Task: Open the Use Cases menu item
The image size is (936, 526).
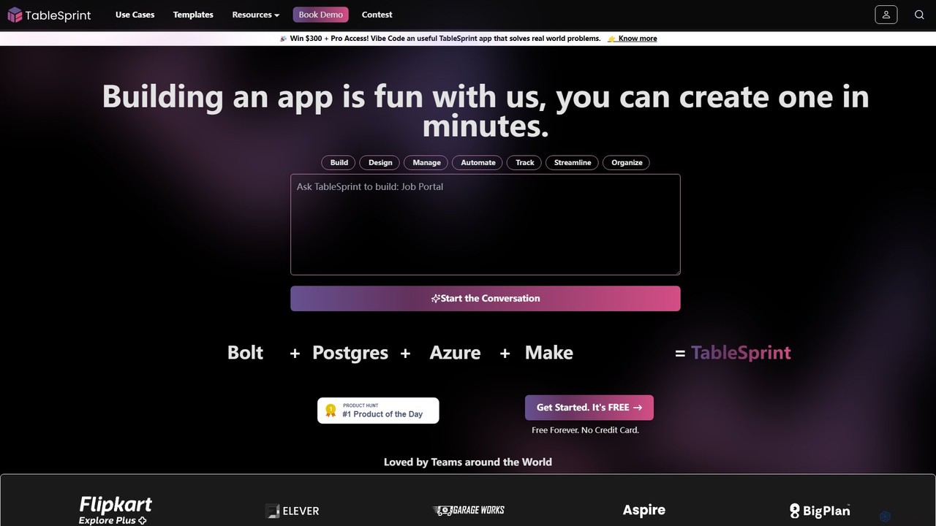Action: click(x=135, y=15)
